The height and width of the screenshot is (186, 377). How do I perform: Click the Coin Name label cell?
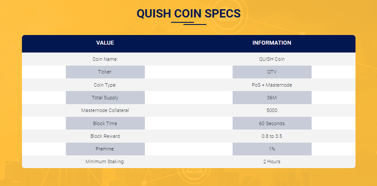click(105, 59)
